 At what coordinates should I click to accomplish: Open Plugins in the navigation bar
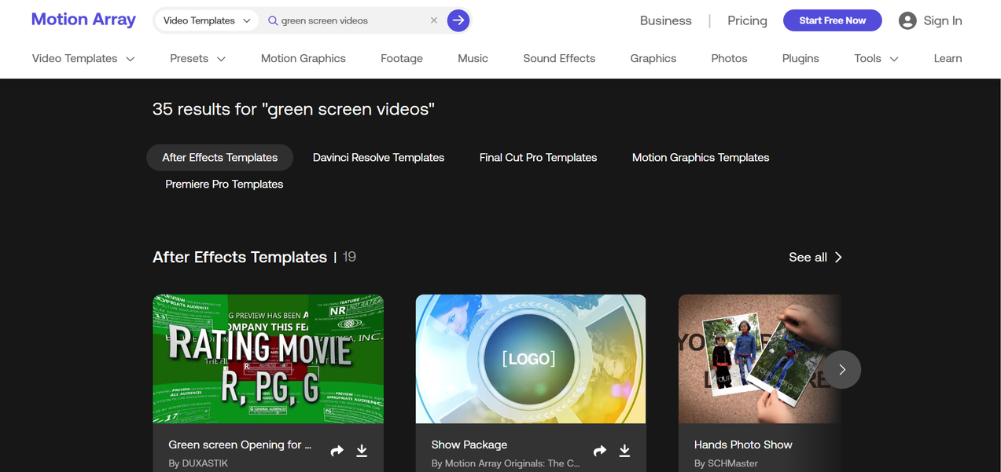pyautogui.click(x=800, y=58)
